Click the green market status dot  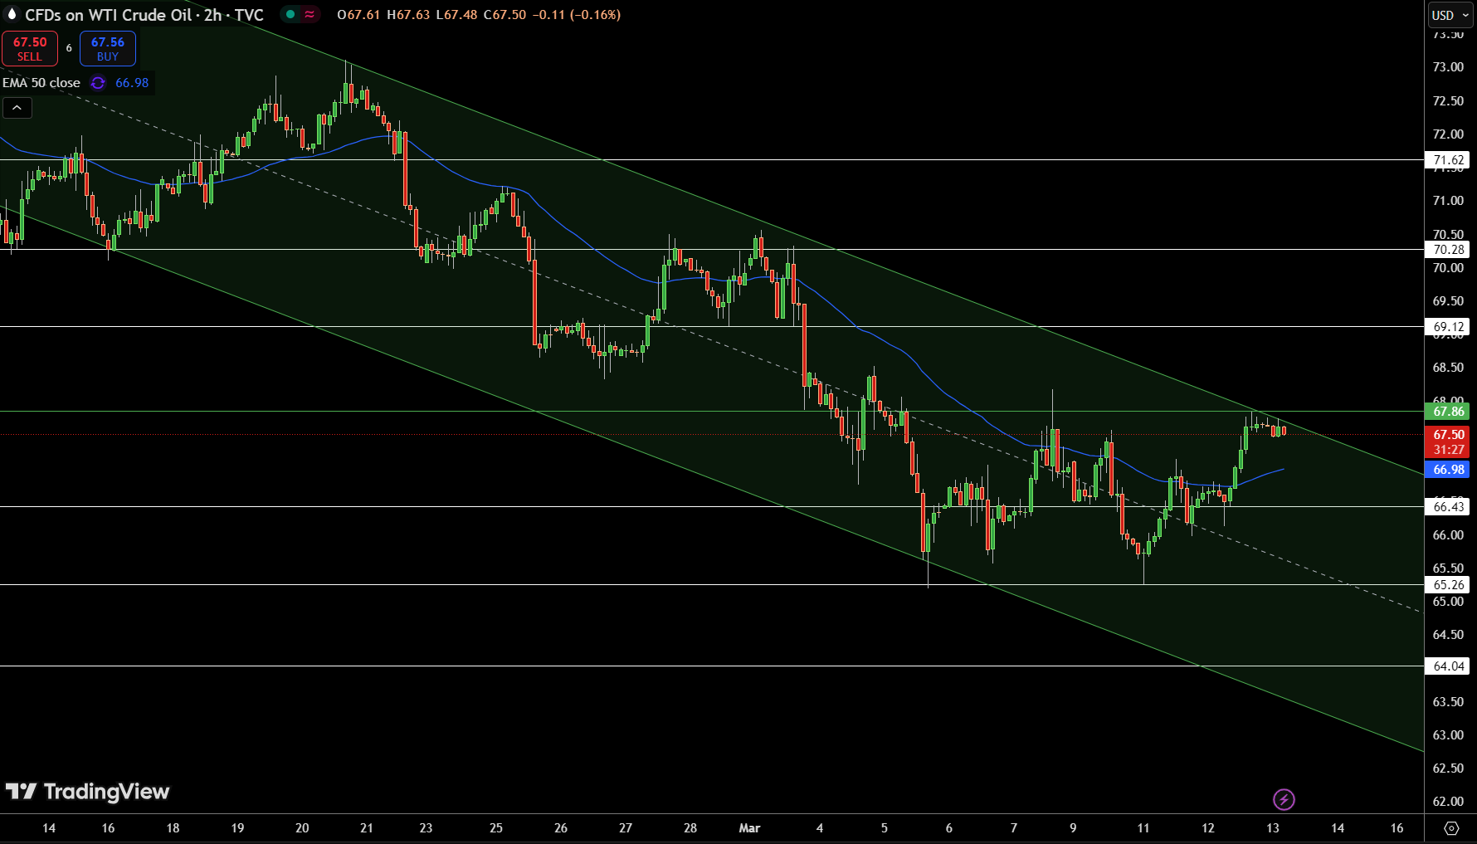click(x=290, y=14)
